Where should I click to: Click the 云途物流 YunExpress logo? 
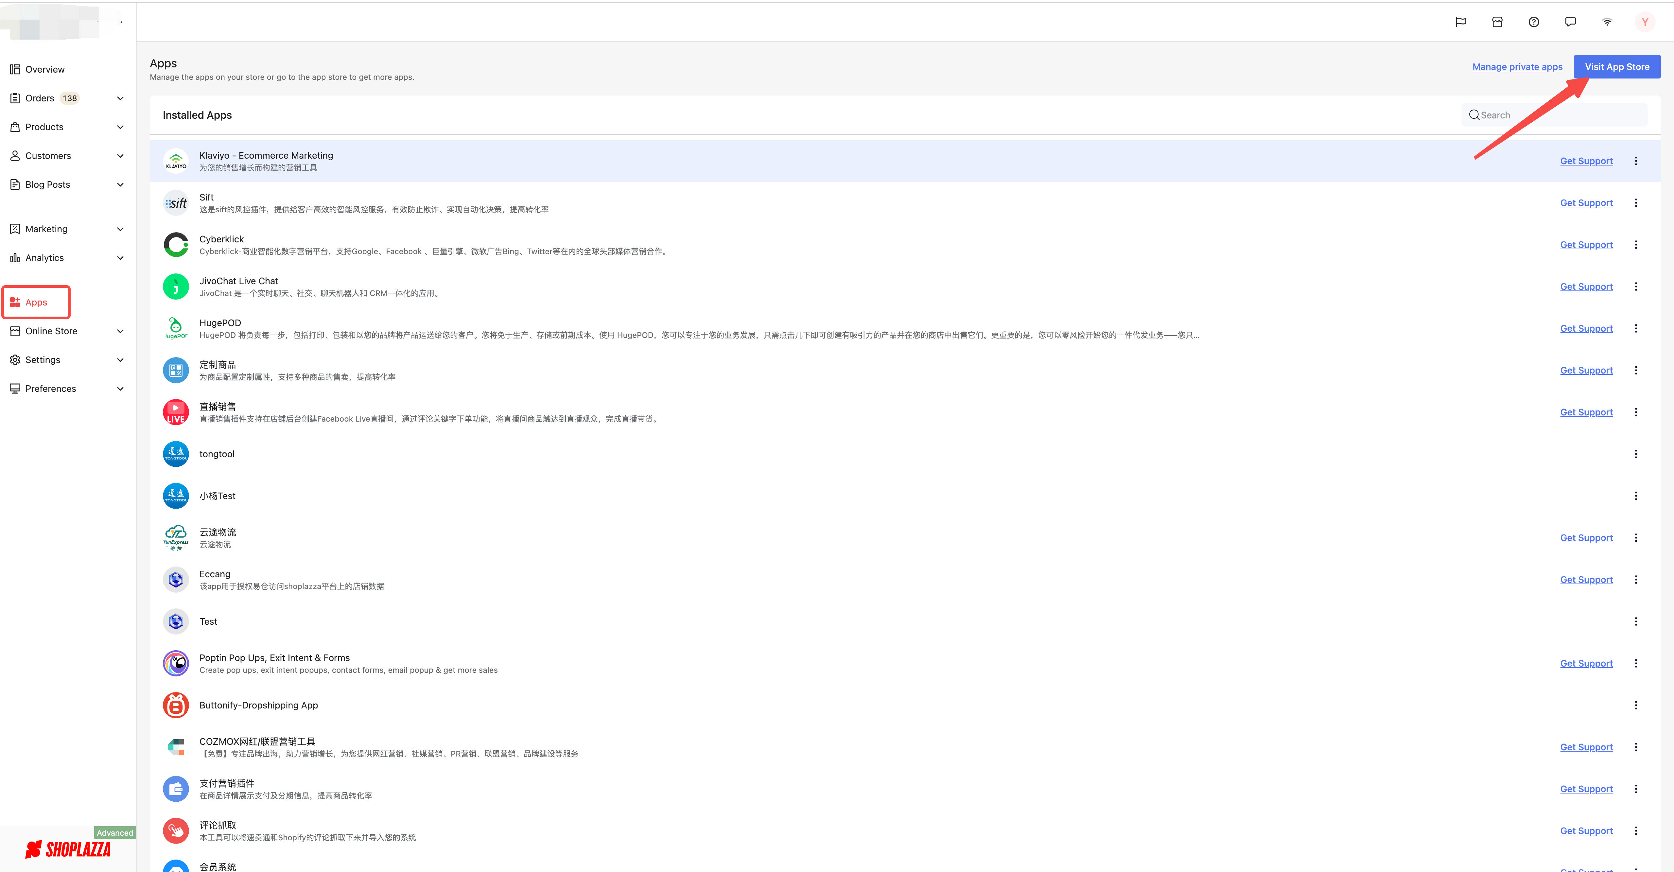click(x=176, y=538)
